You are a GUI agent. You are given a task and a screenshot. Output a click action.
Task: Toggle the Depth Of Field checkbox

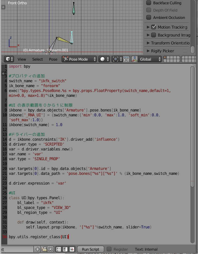point(149,10)
